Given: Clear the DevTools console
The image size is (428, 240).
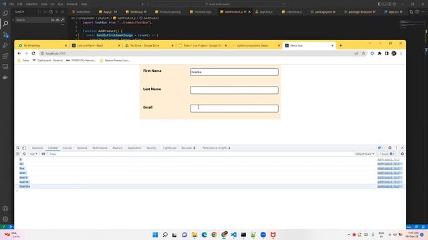Looking at the screenshot, I should tap(24, 154).
